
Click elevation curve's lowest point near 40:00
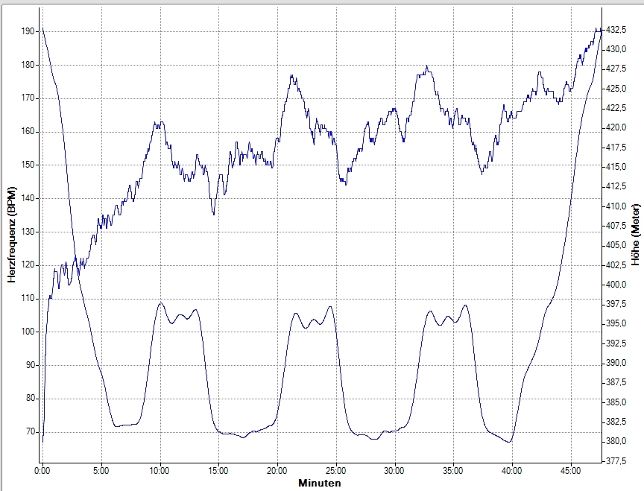[509, 442]
